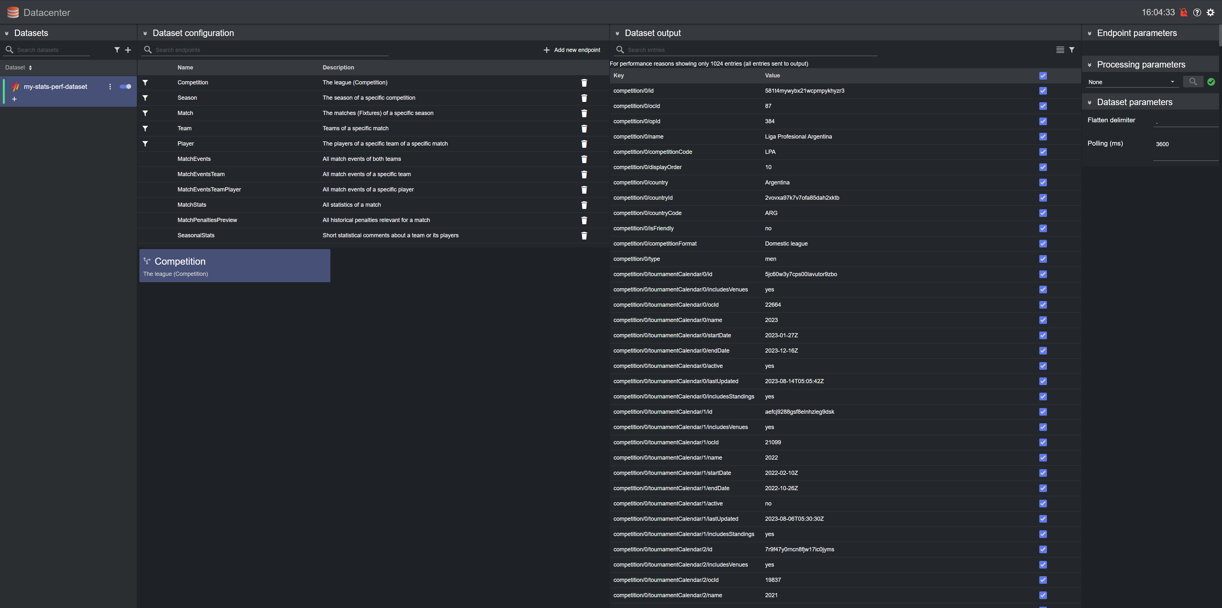Click the plus icon under my-stats-perf-dataset
This screenshot has height=608, width=1222.
14,99
